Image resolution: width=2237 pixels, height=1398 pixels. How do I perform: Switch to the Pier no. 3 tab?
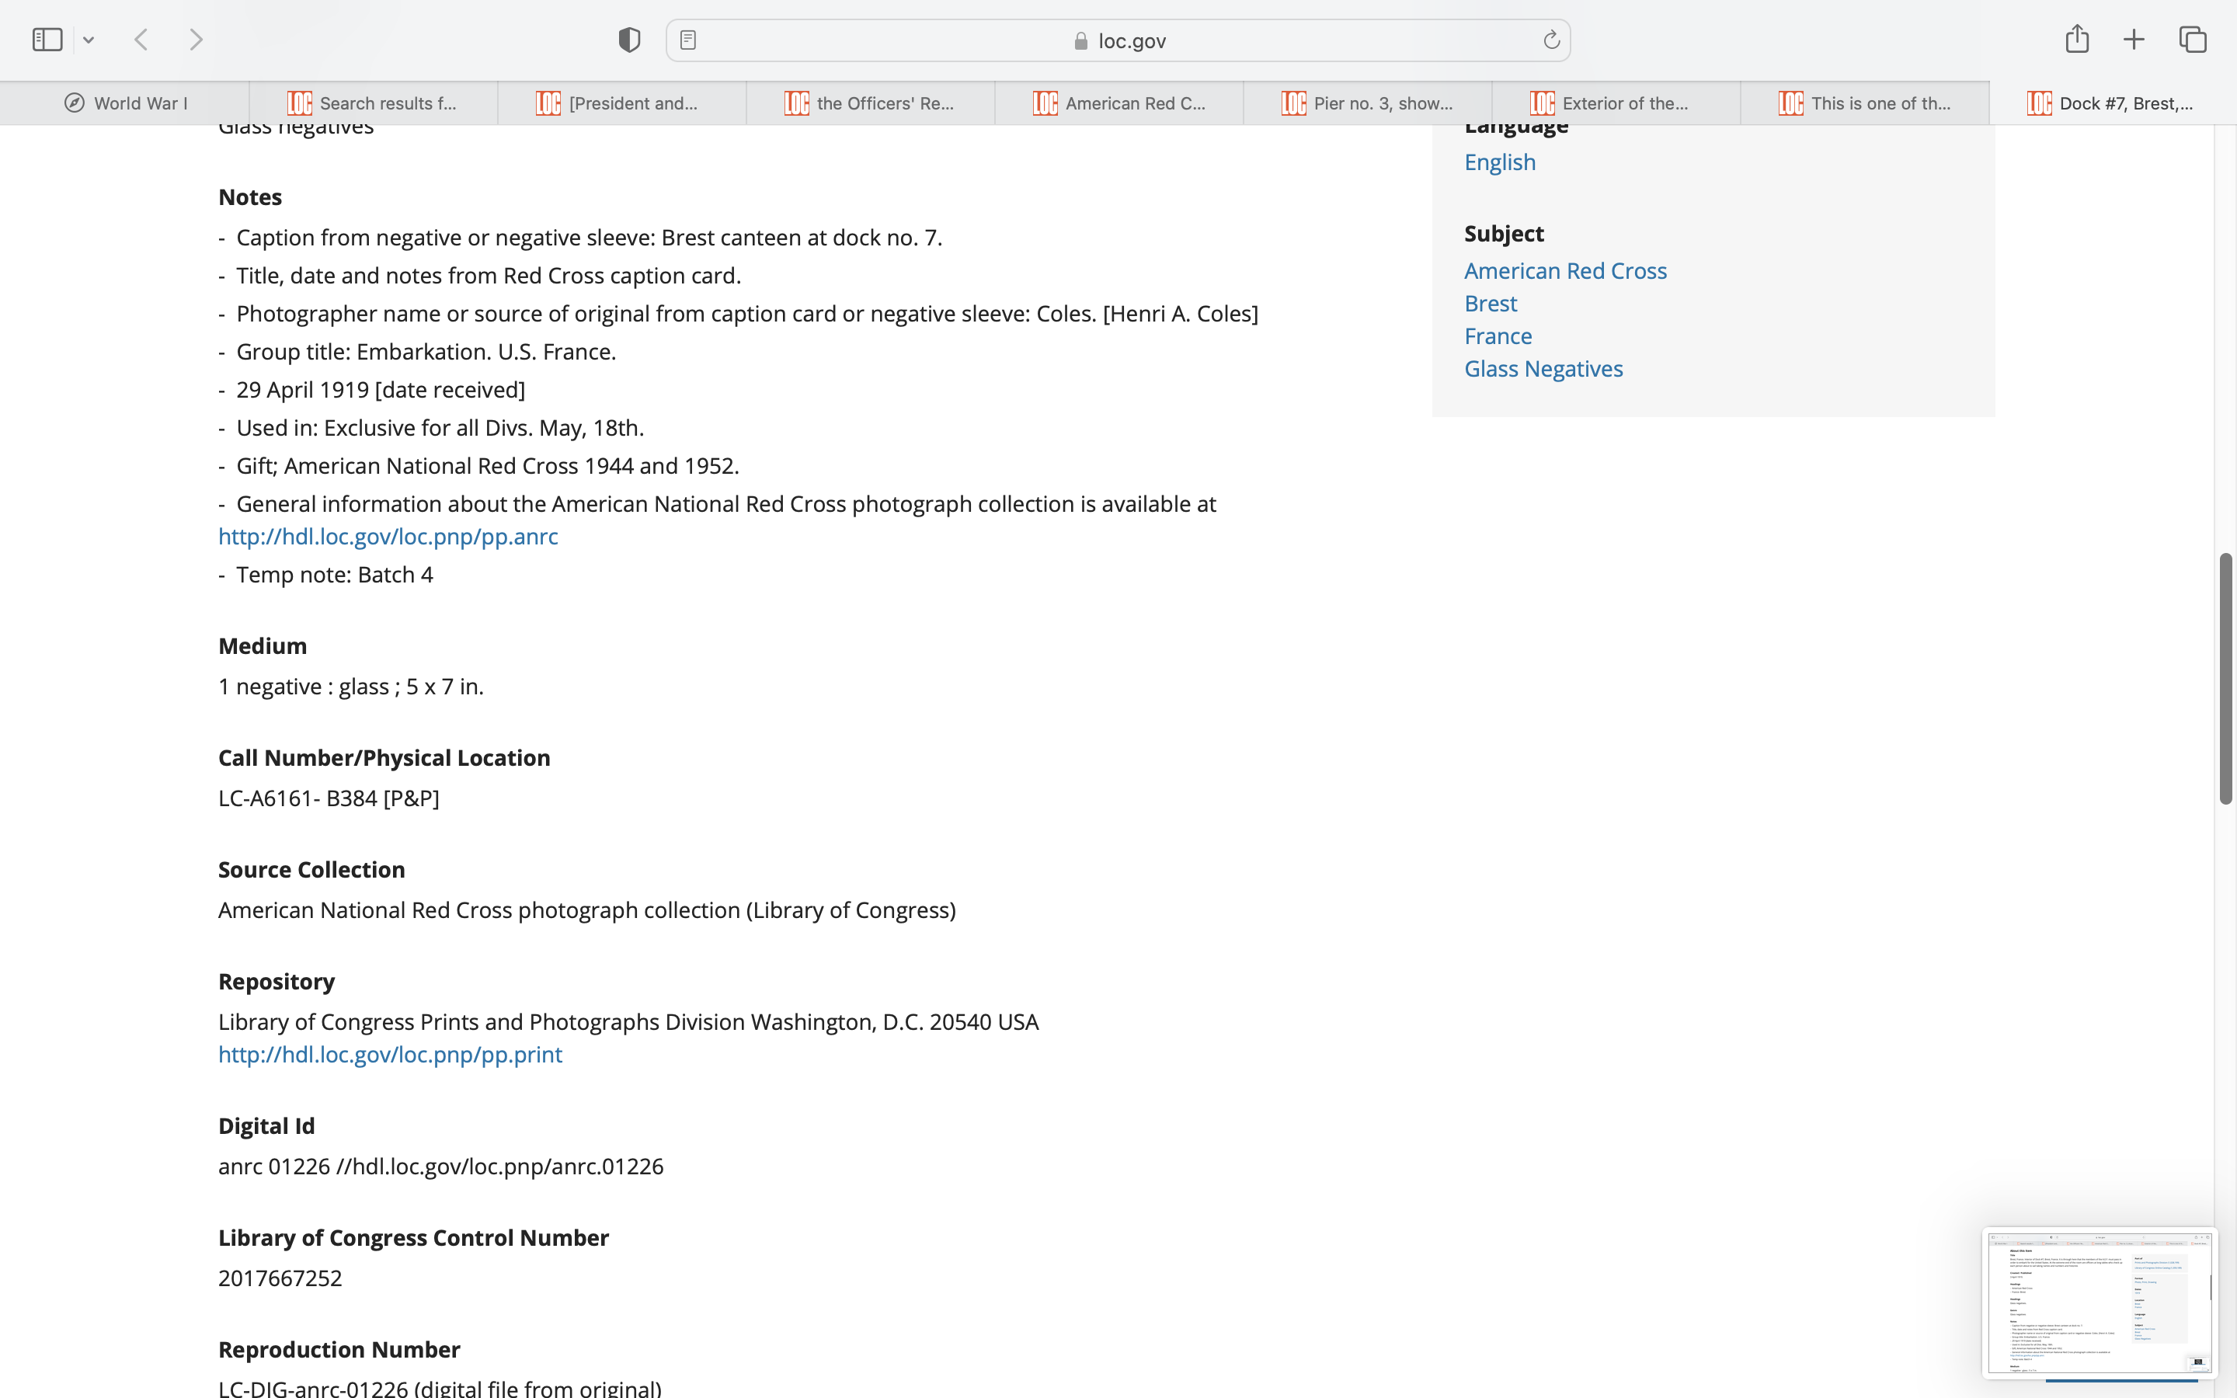1367,103
